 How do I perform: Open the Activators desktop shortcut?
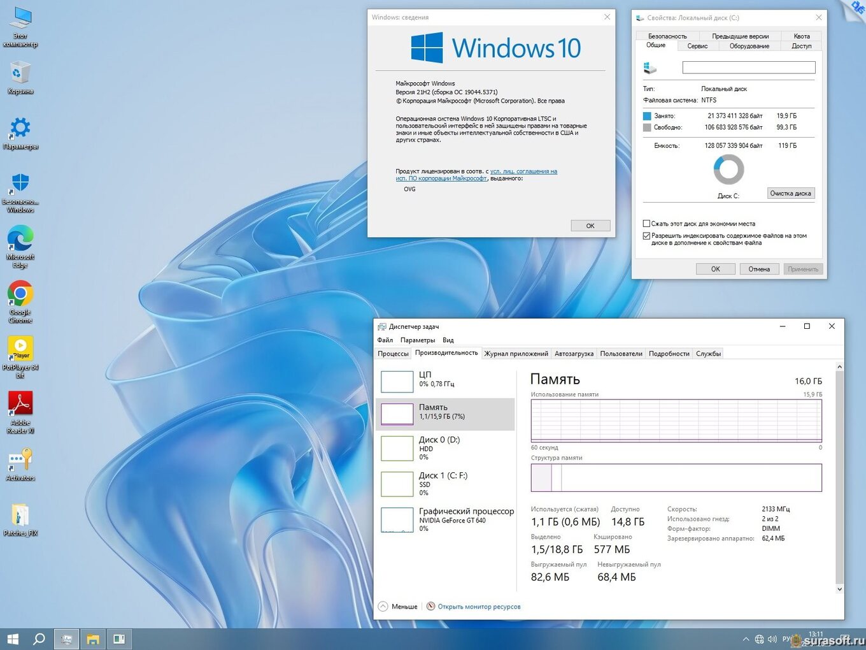[20, 464]
